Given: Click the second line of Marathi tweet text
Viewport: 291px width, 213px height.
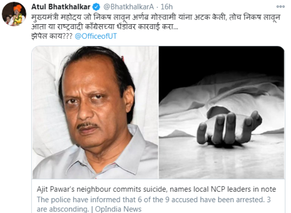Looking at the screenshot, I should pyautogui.click(x=105, y=27).
